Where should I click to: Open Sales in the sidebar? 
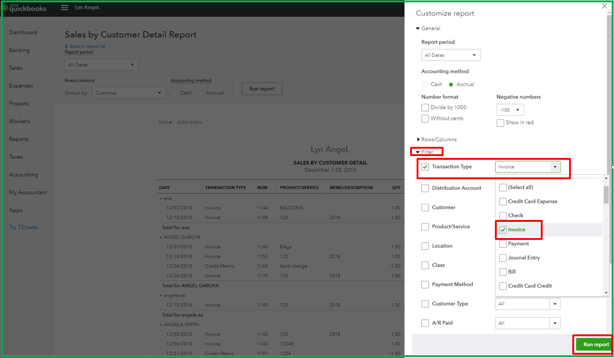16,68
